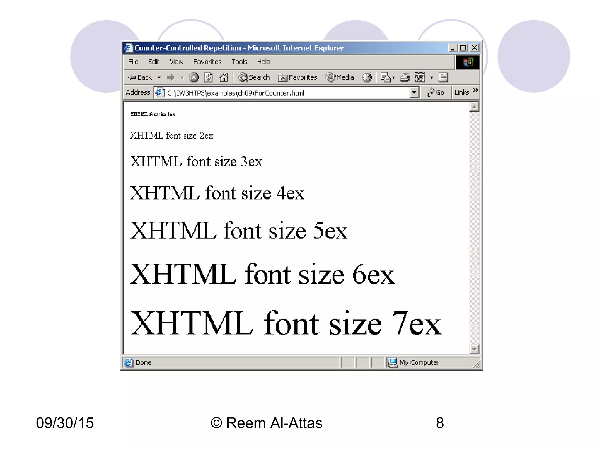600x450 pixels.
Task: Expand the Back history dropdown arrow
Action: pos(159,78)
